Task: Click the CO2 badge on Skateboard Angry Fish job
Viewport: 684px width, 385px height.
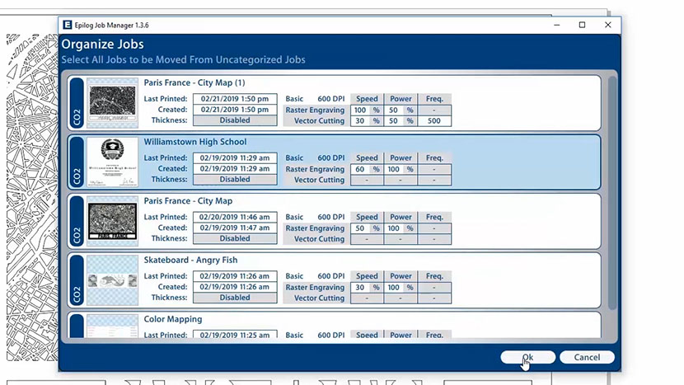Action: (77, 280)
